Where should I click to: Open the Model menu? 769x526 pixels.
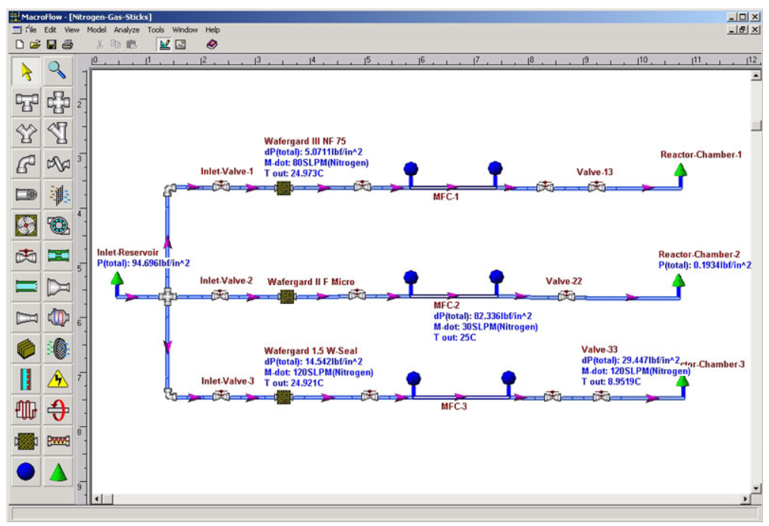pos(97,30)
